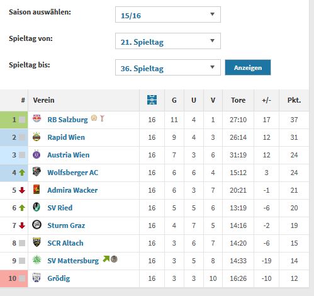Screen dimensions: 314x296
Task: Click promotion arrow icon beside SV Mattersburg
Action: pyautogui.click(x=106, y=259)
